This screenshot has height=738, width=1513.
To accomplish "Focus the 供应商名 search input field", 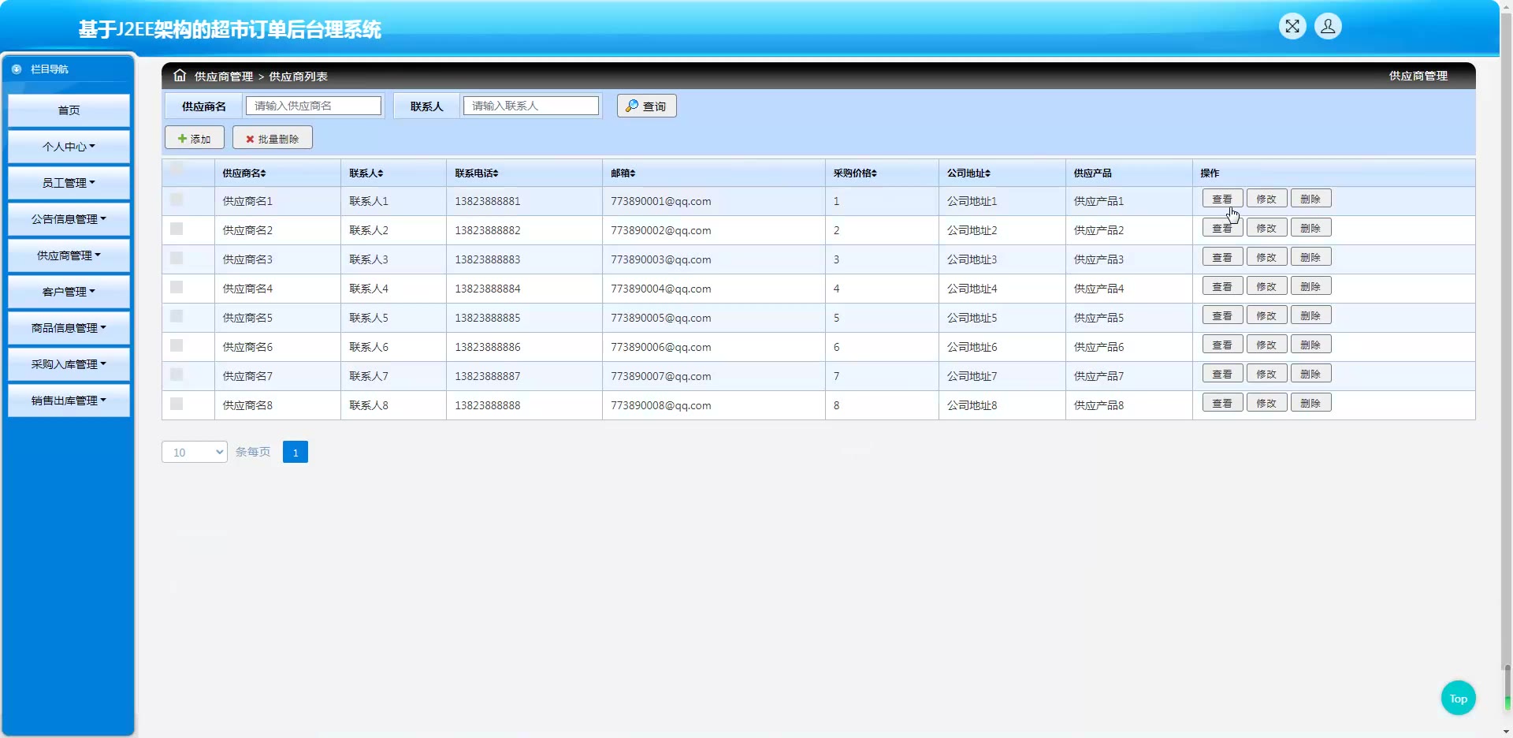I will click(314, 106).
